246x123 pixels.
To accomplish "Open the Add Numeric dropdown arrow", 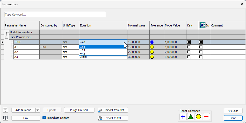I will coord(38,110).
